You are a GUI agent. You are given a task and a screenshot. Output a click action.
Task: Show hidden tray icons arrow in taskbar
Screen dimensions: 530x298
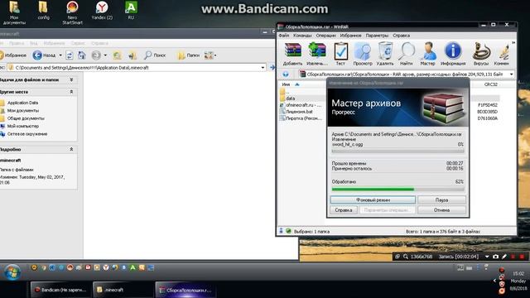pos(494,281)
